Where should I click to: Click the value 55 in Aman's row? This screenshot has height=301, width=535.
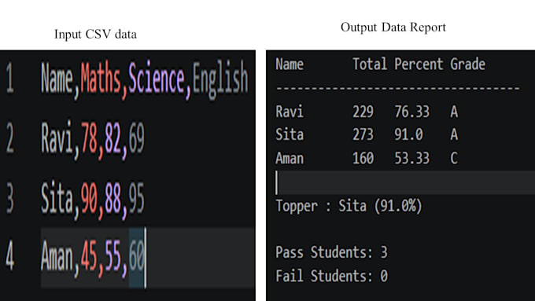click(113, 256)
